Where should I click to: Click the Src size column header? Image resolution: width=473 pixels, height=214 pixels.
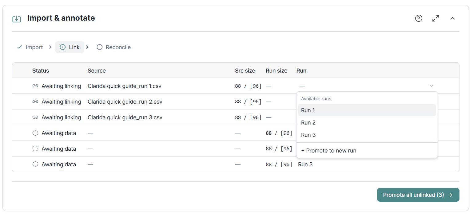(x=245, y=70)
